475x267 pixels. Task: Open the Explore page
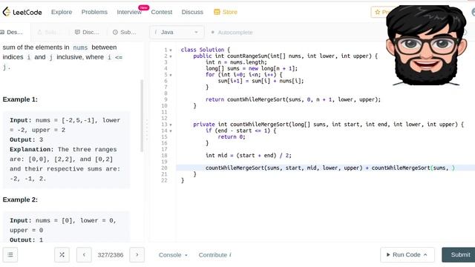pyautogui.click(x=62, y=12)
